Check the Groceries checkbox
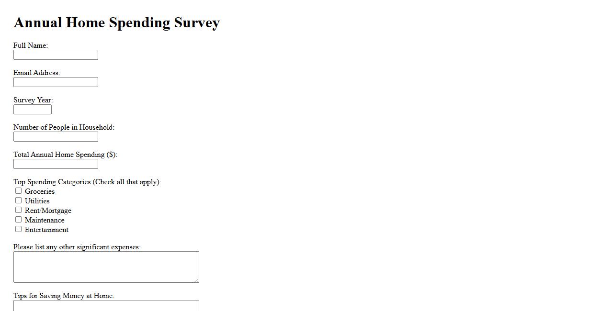The height and width of the screenshot is (311, 612). 19,191
